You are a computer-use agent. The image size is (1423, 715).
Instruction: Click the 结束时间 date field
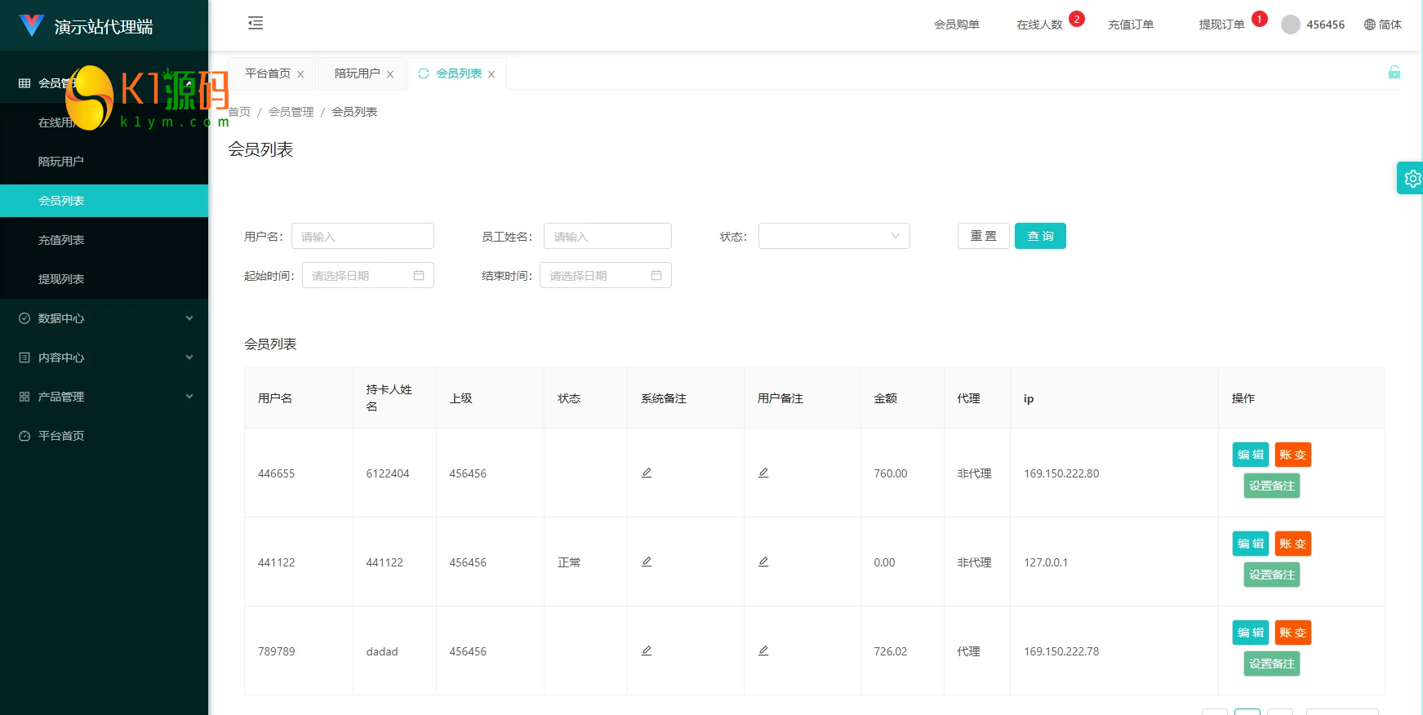coord(605,275)
